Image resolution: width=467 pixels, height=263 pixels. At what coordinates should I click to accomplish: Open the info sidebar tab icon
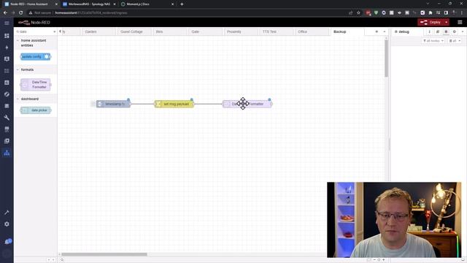[x=429, y=31]
